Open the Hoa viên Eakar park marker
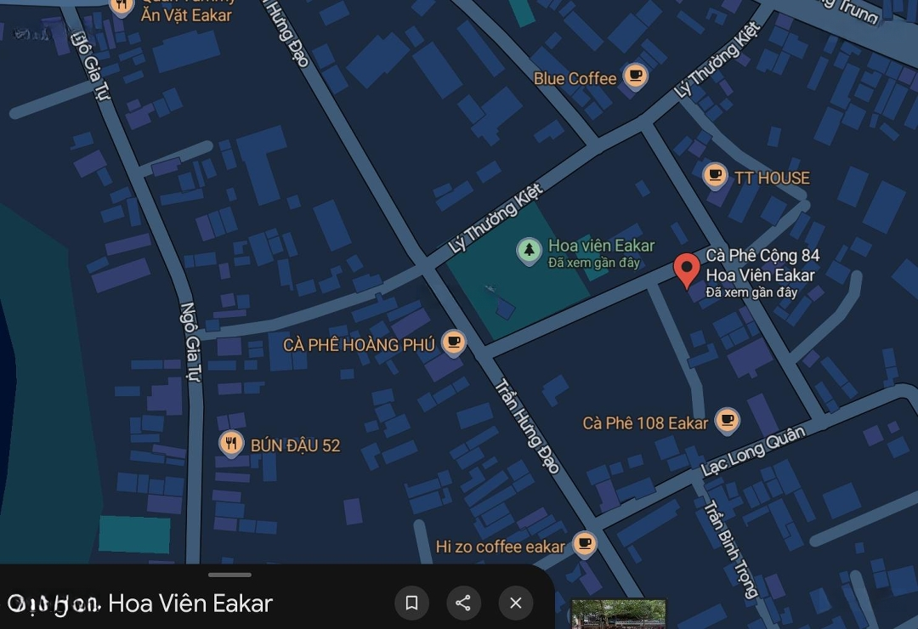 coord(529,251)
